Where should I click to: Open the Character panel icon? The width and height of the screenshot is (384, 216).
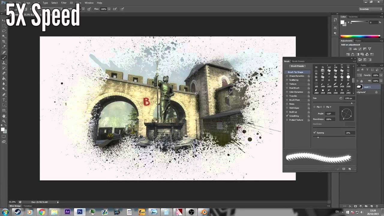(335, 28)
